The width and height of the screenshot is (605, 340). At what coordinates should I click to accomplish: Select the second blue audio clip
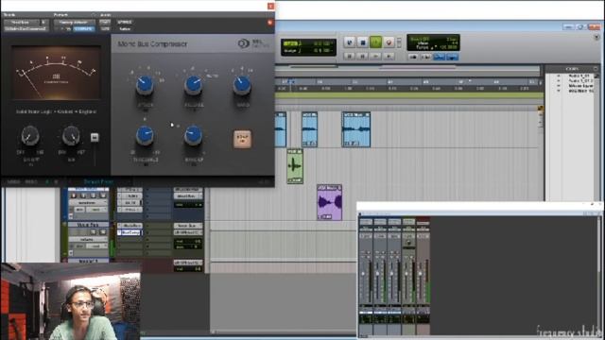pyautogui.click(x=309, y=129)
